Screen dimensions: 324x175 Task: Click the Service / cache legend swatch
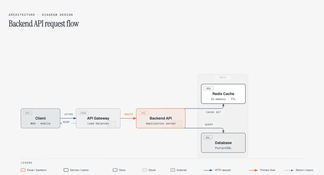pos(66,170)
